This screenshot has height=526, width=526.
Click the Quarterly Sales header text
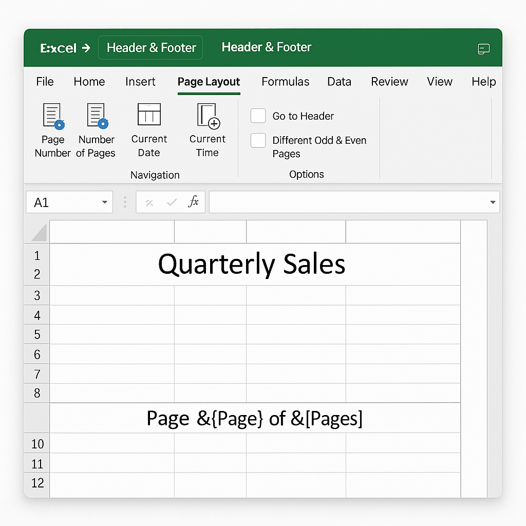(x=252, y=264)
